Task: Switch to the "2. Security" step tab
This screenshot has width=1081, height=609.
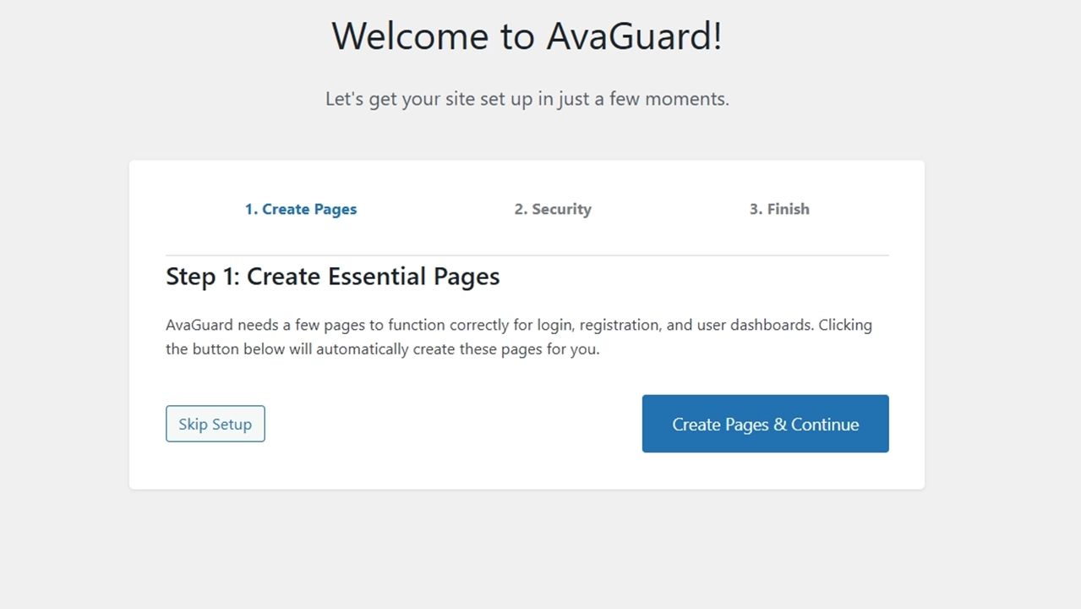Action: point(553,209)
